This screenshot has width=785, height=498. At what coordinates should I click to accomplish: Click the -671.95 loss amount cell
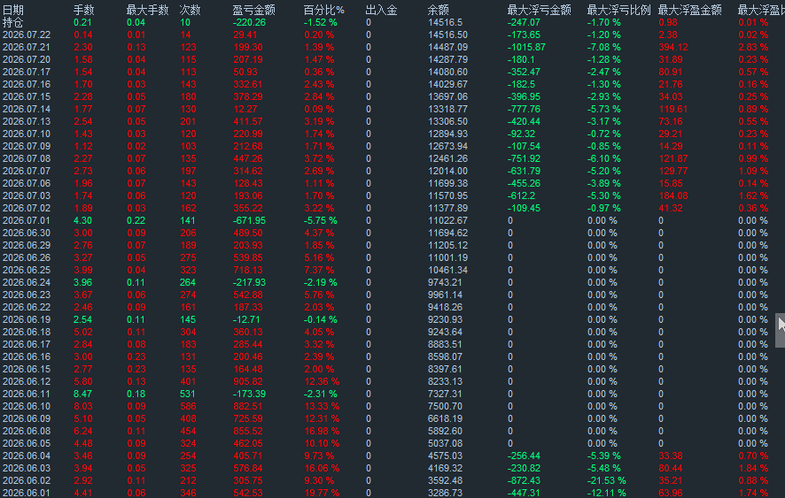(249, 220)
